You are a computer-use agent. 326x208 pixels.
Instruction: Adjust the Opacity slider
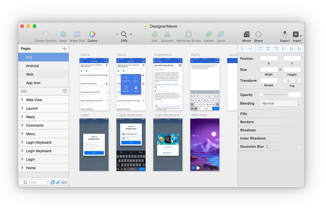272,95
